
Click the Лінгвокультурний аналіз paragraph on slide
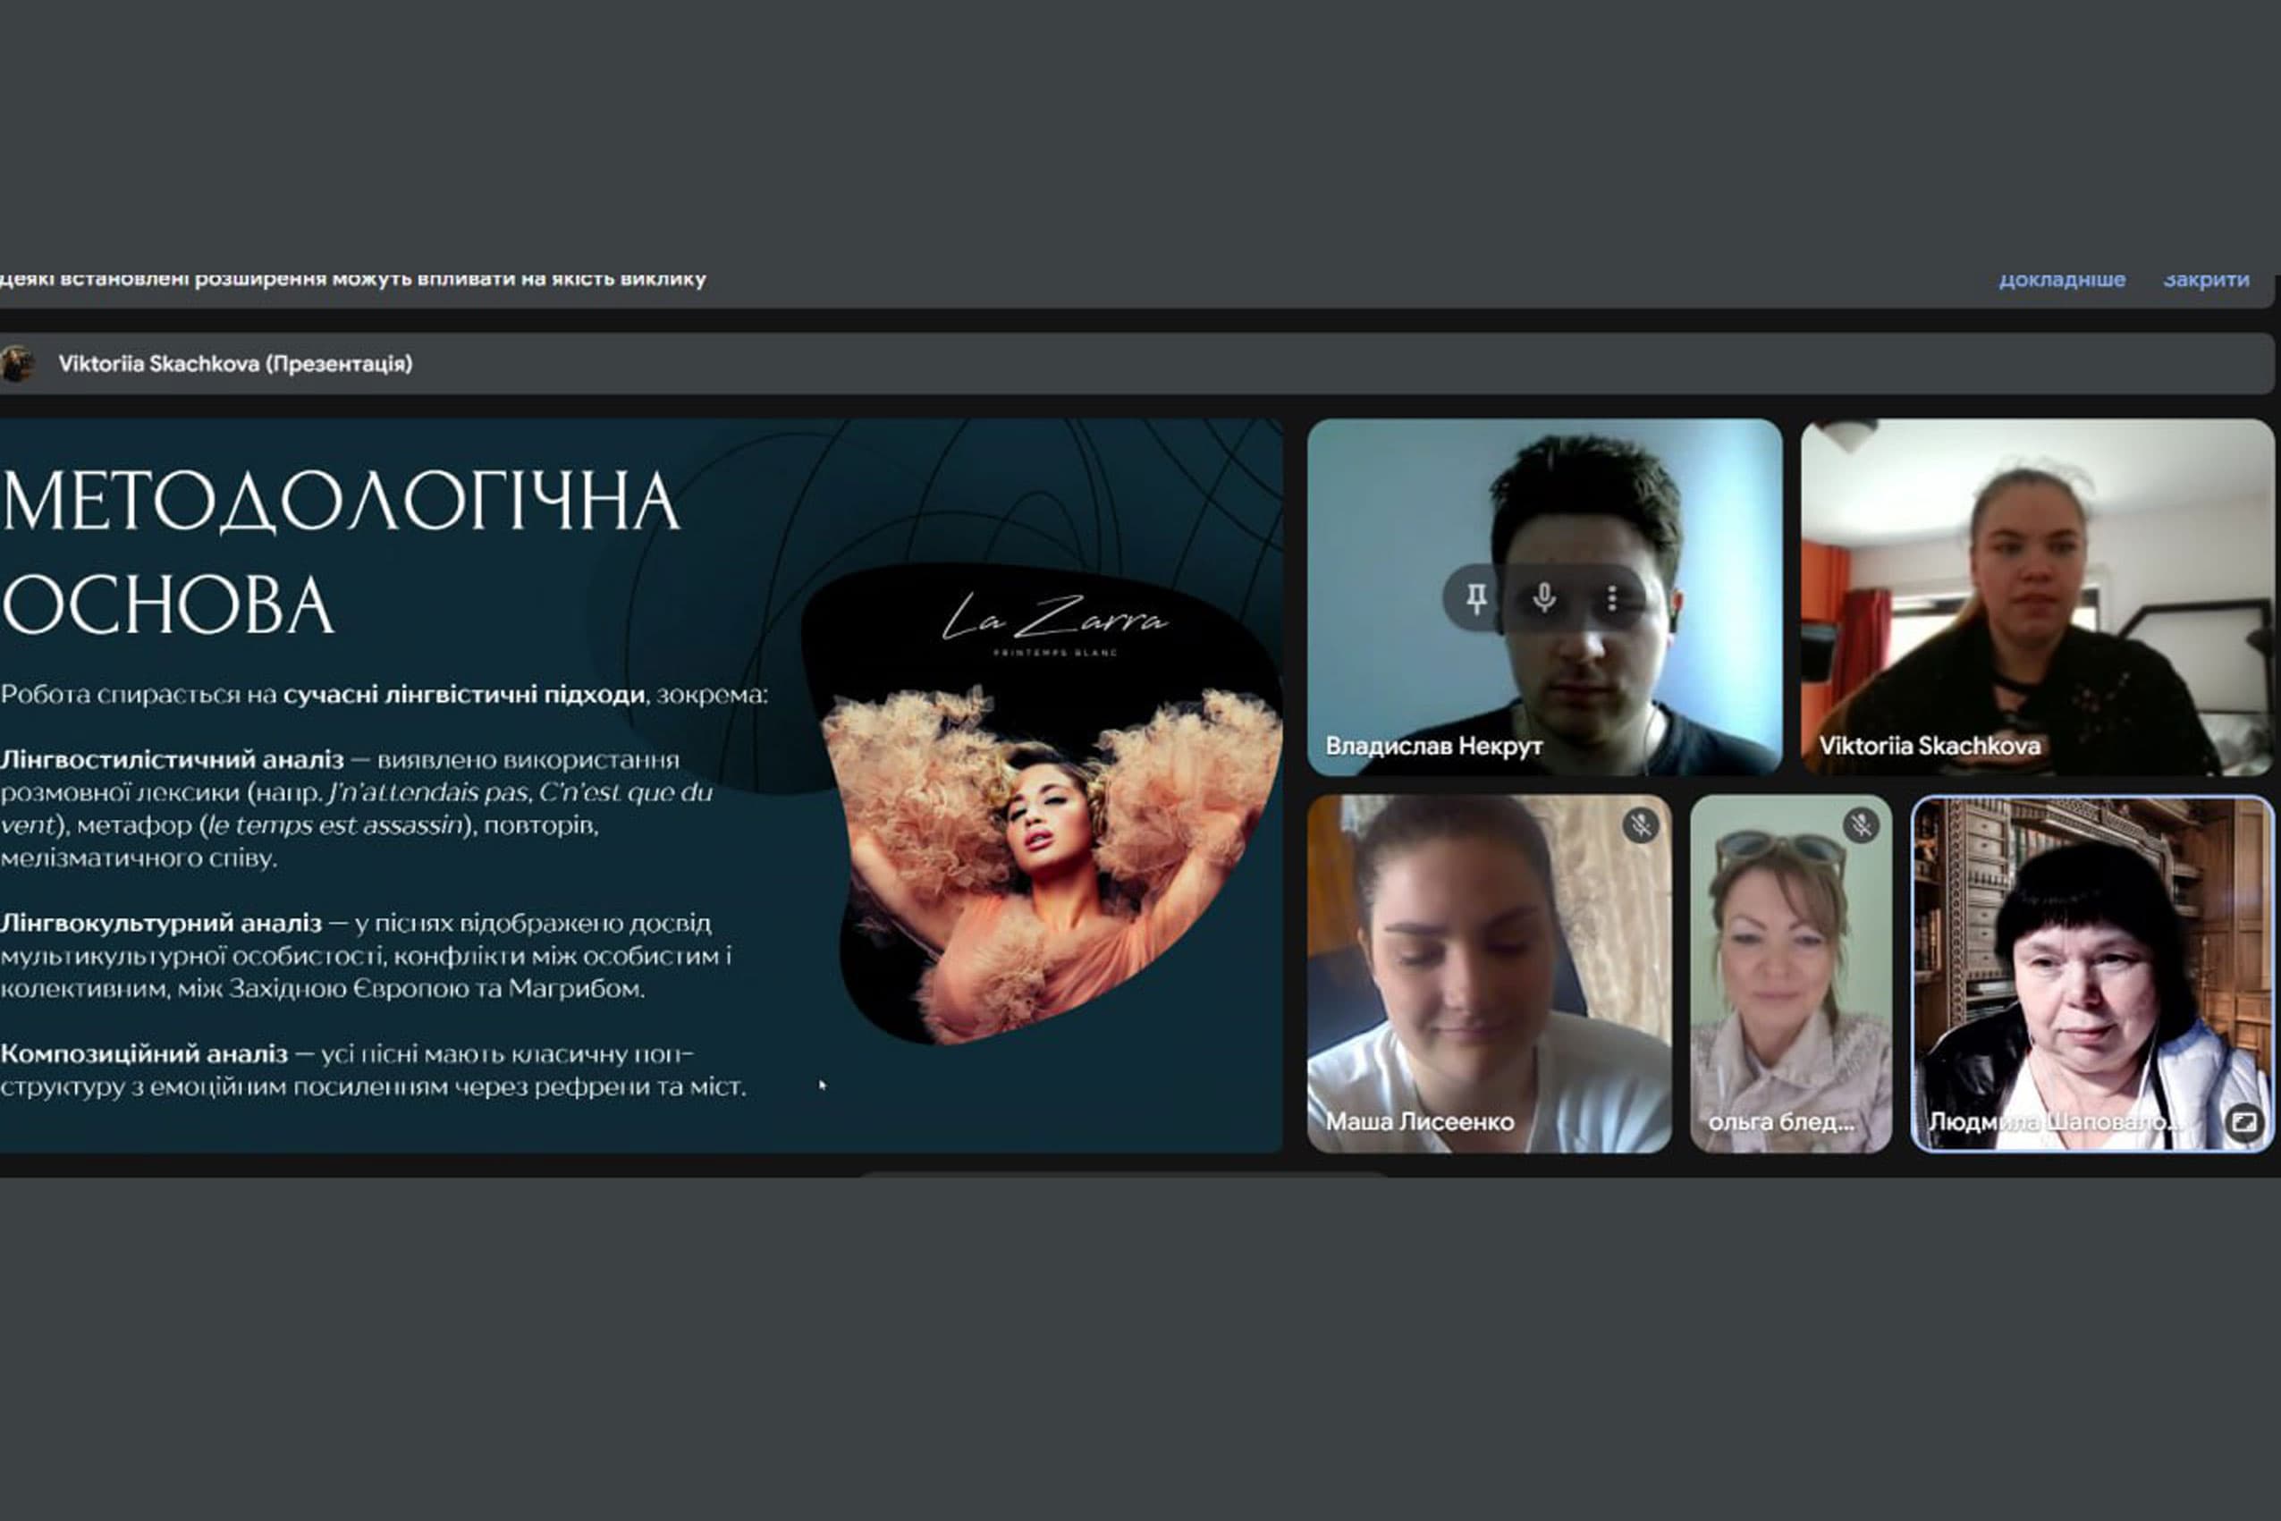click(x=364, y=956)
